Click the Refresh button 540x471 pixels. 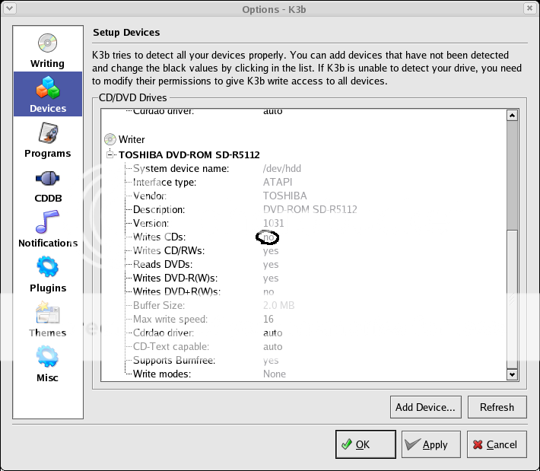497,407
